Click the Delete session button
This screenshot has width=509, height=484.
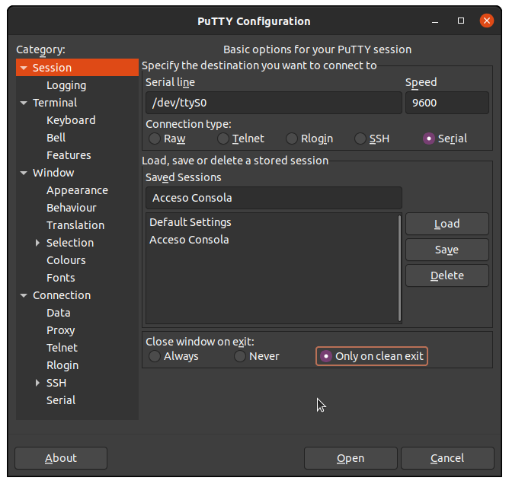pyautogui.click(x=447, y=275)
